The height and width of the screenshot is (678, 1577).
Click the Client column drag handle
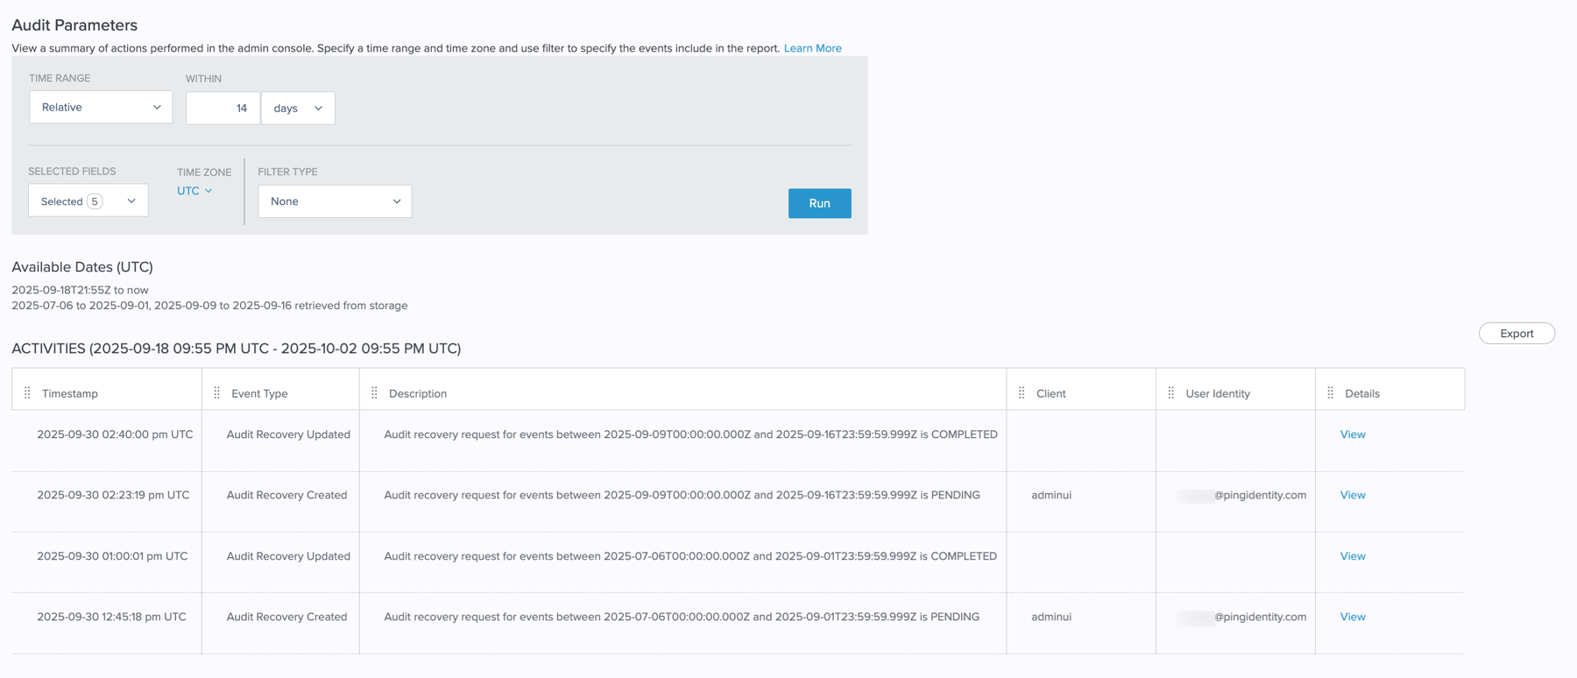coord(1022,393)
